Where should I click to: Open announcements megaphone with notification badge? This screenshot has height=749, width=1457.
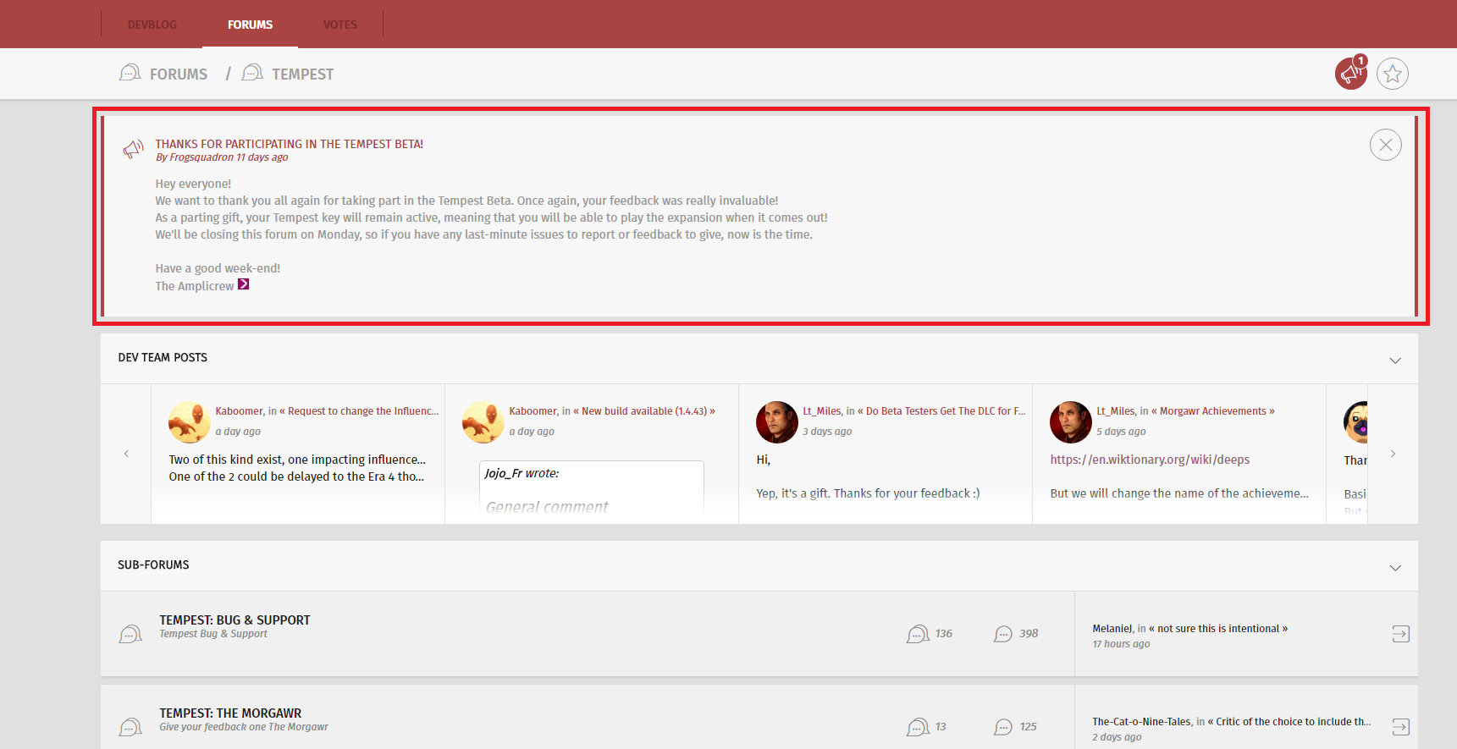pyautogui.click(x=1351, y=74)
